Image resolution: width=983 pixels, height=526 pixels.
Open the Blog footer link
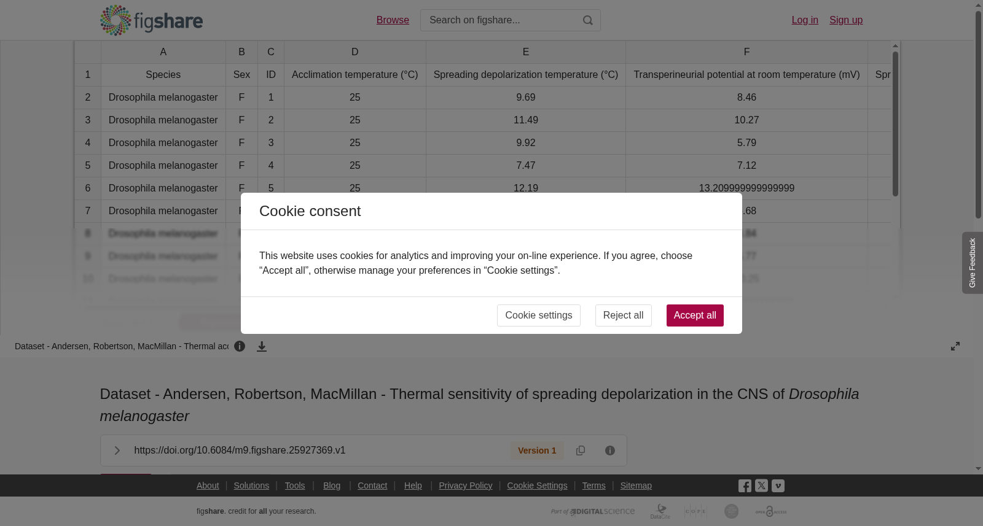pos(332,485)
